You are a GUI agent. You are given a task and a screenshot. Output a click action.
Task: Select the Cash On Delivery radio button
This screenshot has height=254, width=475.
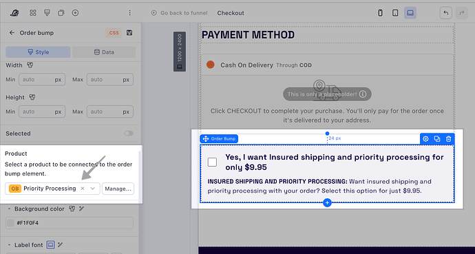(x=210, y=65)
